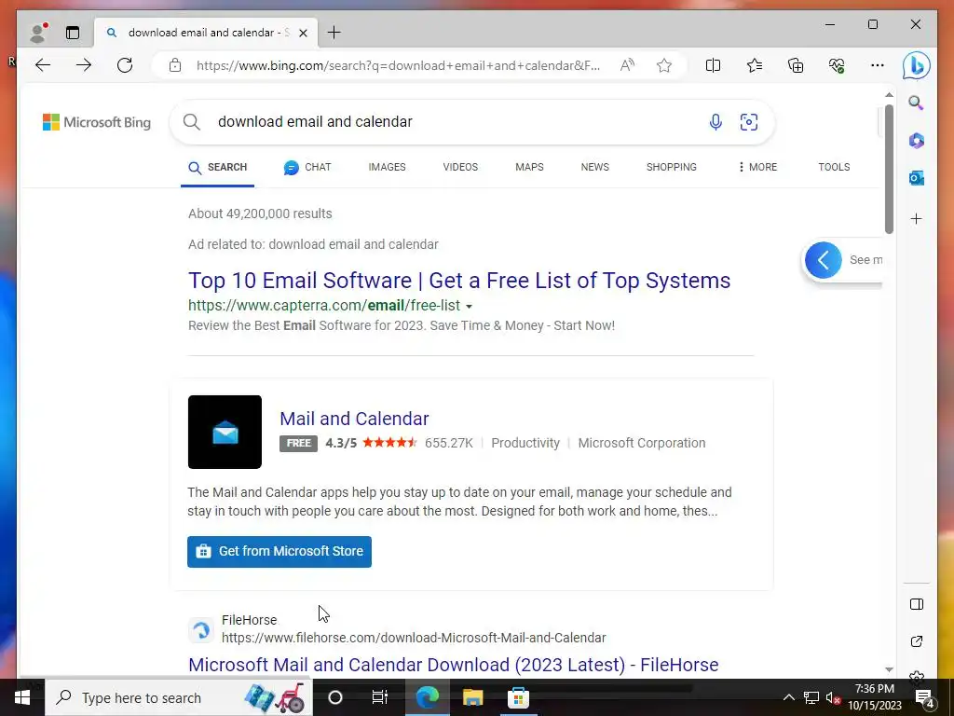Open the muted volume tray icon
The image size is (954, 716).
833,697
